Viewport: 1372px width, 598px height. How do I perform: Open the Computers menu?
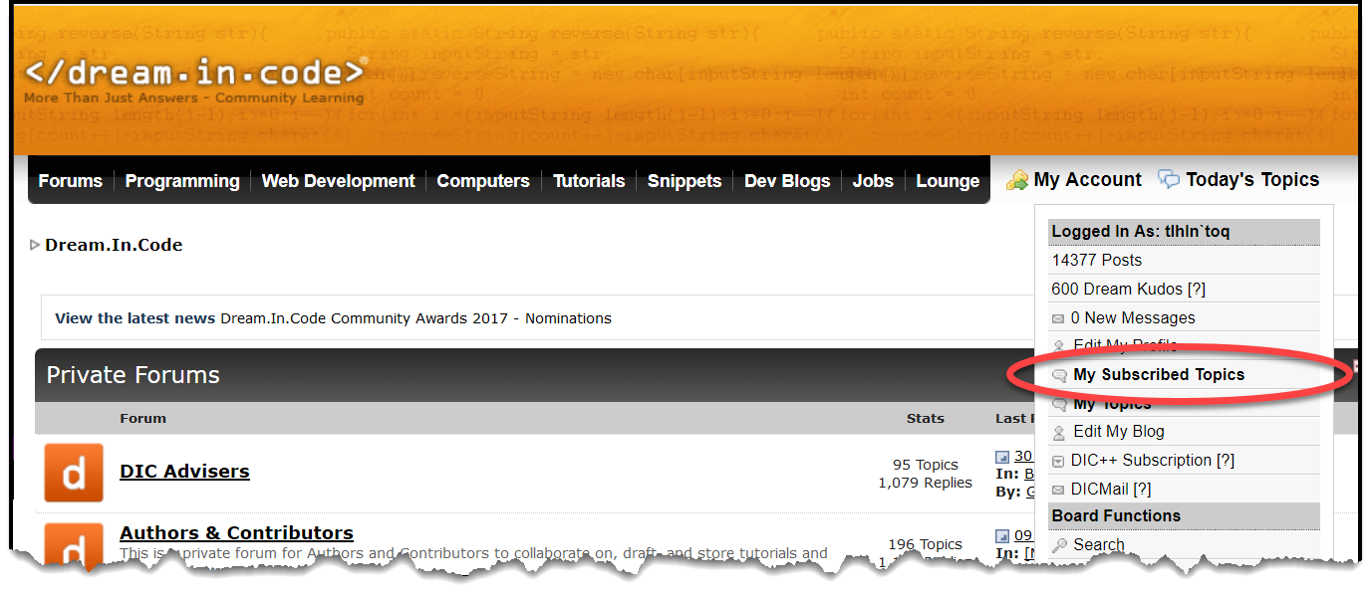tap(483, 181)
